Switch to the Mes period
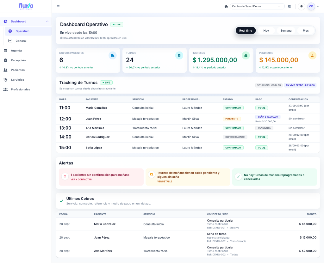Screen dimensions: 324x263 (x=306, y=31)
